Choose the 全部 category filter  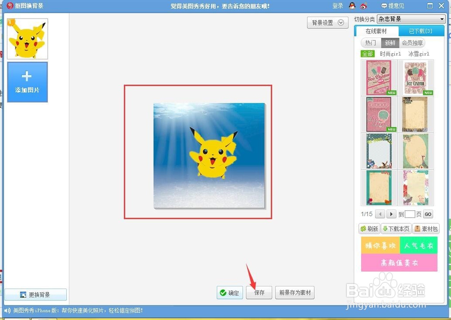[x=367, y=54]
